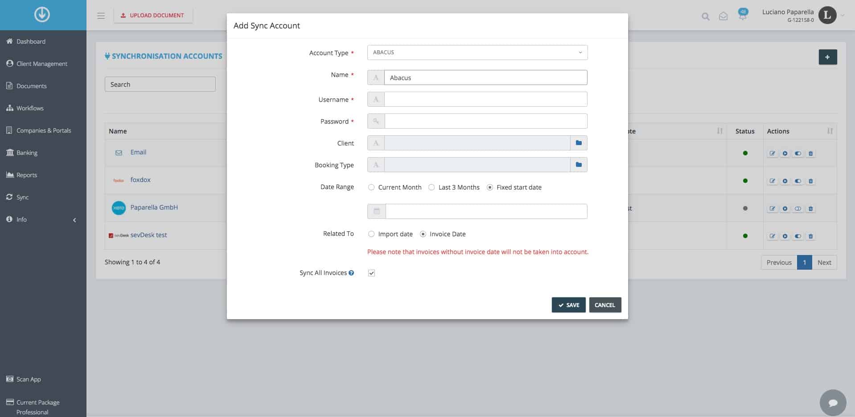The height and width of the screenshot is (417, 855).
Task: Open the search magnifier in header
Action: (x=705, y=16)
